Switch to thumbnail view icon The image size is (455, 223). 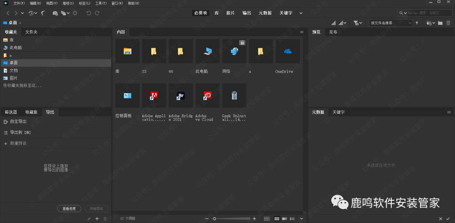[x=277, y=219]
